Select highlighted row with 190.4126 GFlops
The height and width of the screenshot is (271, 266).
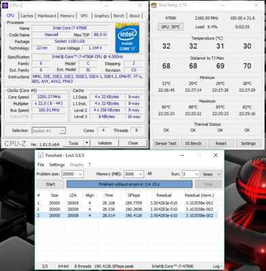point(127,215)
